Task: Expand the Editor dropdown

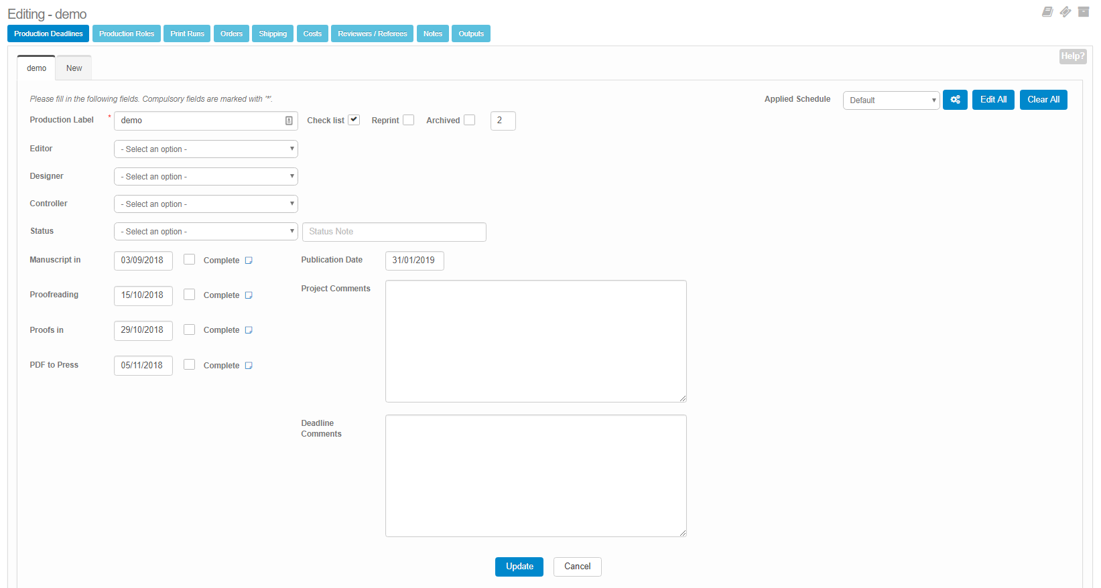Action: pos(206,149)
